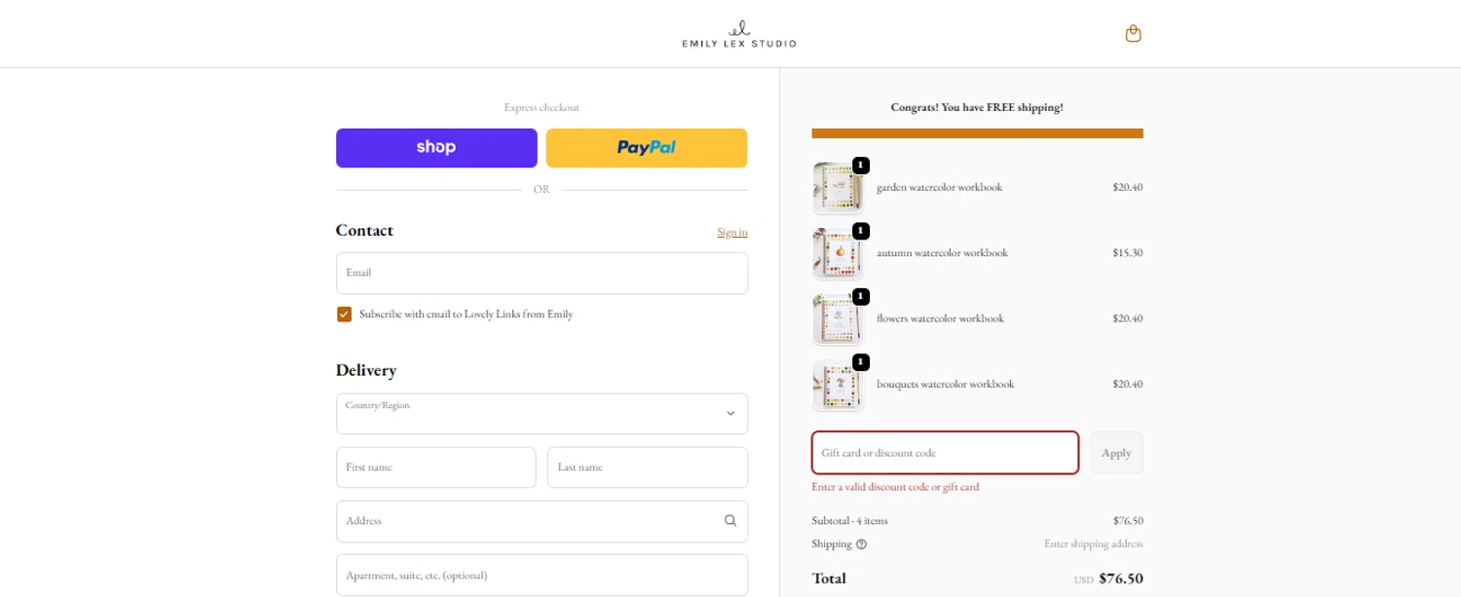Viewport: 1461px width, 597px height.
Task: Focus the Email input field
Action: click(542, 274)
